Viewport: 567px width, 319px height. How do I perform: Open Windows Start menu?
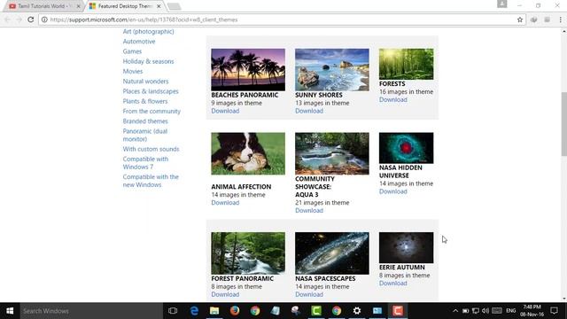click(10, 311)
